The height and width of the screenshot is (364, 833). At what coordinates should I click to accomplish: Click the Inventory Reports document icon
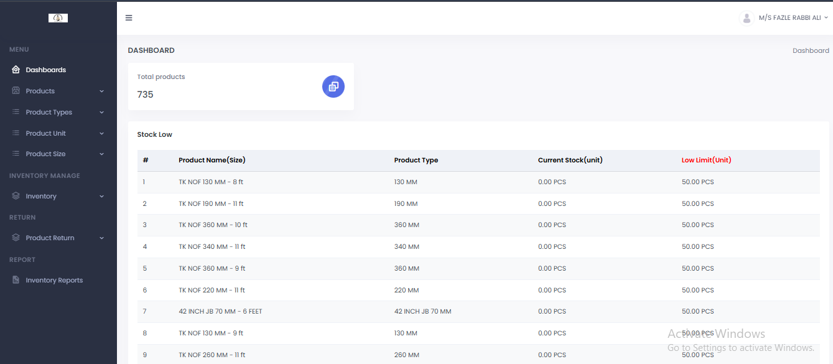click(x=16, y=280)
